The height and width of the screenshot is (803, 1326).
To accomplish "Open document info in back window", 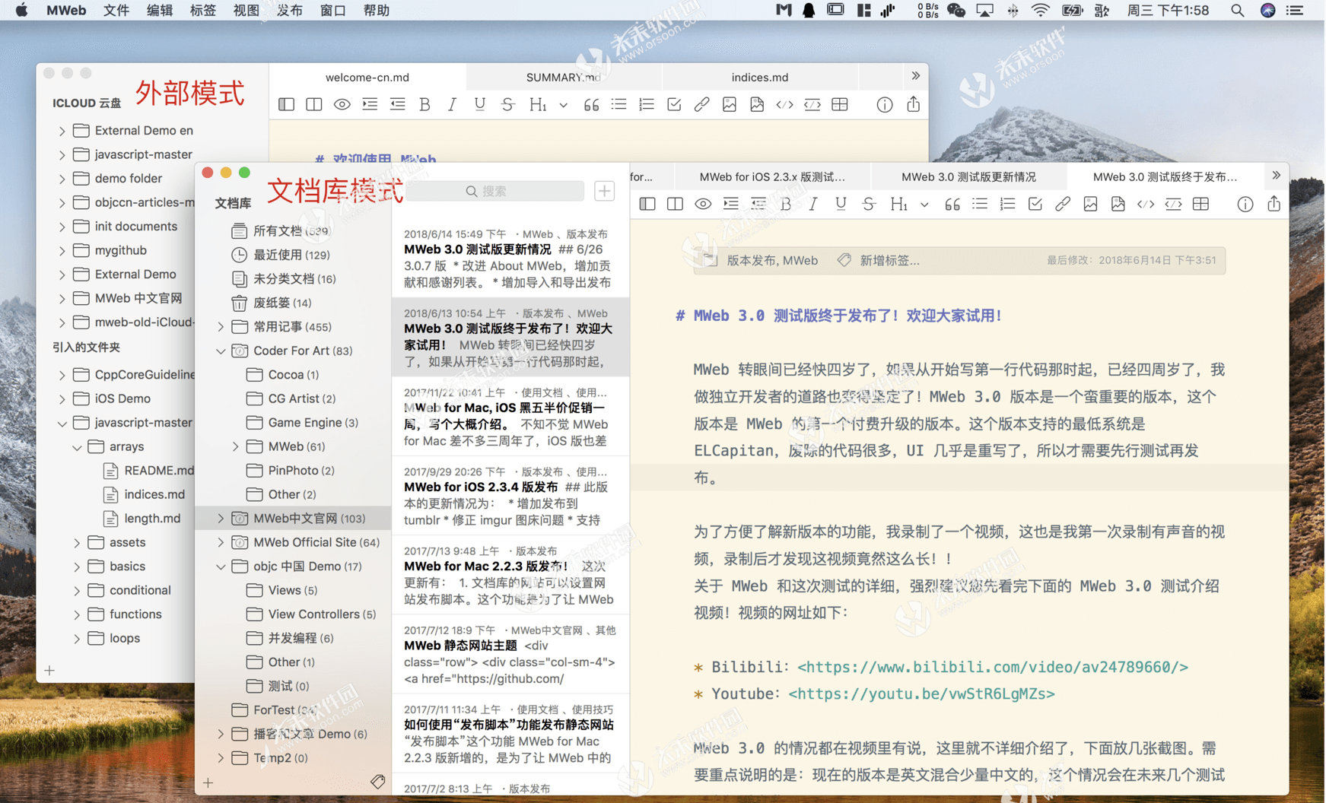I will tap(885, 104).
